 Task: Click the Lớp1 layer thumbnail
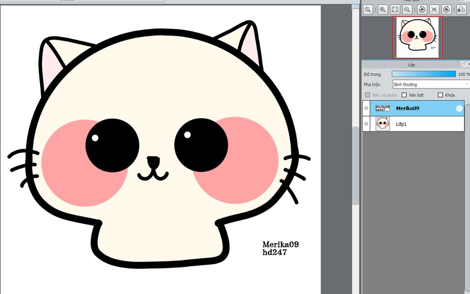coord(383,124)
